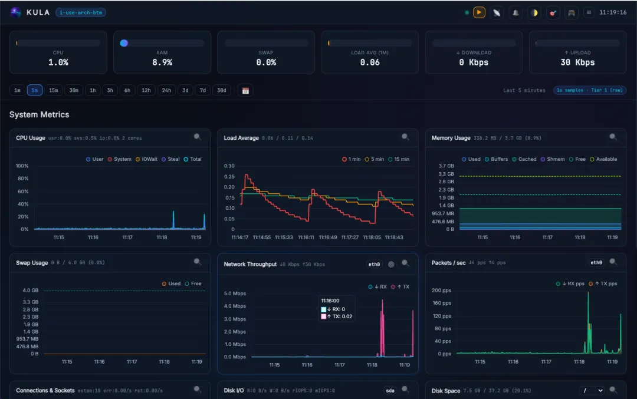Viewport: 637px width, 399px height.
Task: Expand Disk Space mount point dropdown
Action: 592,391
